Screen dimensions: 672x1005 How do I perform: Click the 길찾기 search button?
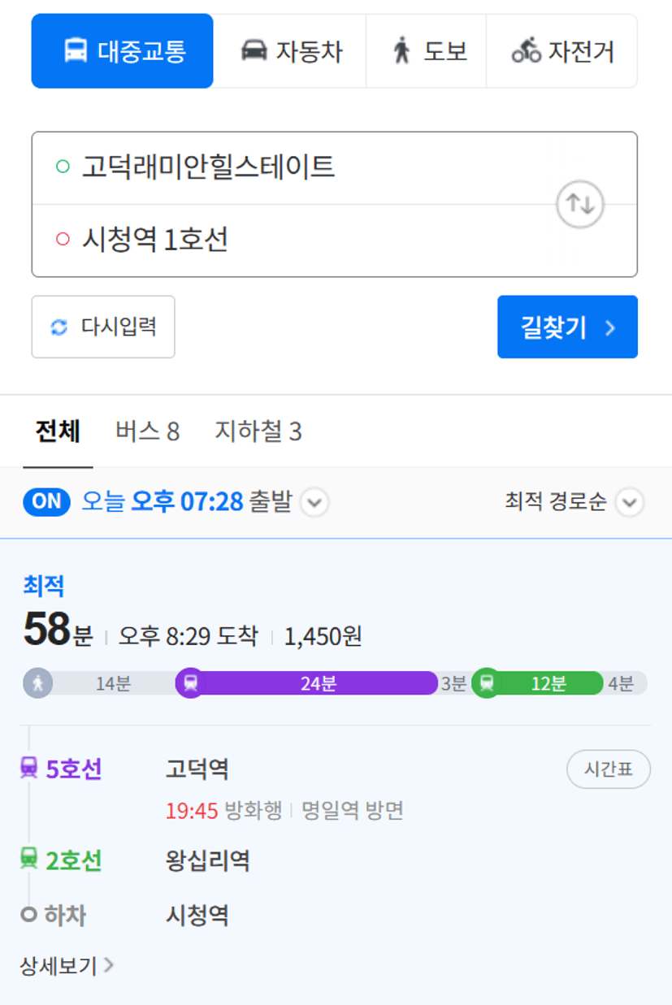pyautogui.click(x=567, y=327)
